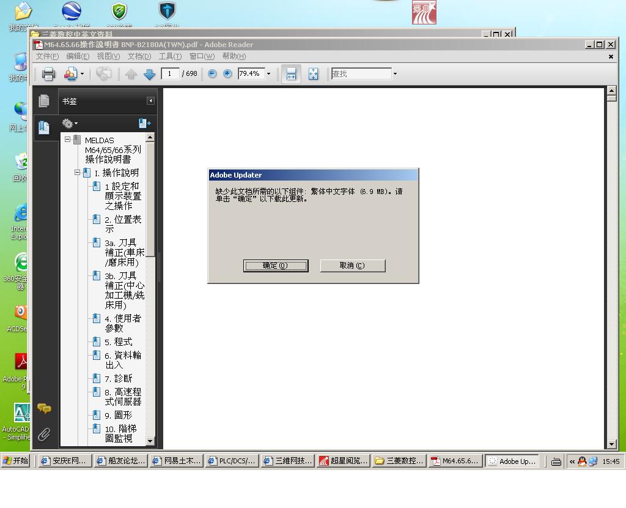Open the Pages thumbnail panel icon
This screenshot has height=508, width=626.
coord(44,101)
